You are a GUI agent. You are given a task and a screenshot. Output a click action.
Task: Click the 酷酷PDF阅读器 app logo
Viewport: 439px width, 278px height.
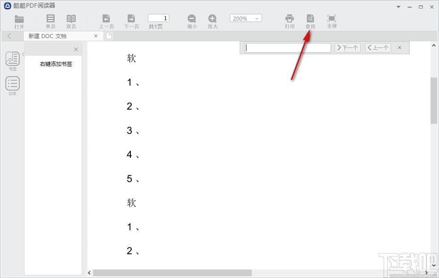point(8,5)
